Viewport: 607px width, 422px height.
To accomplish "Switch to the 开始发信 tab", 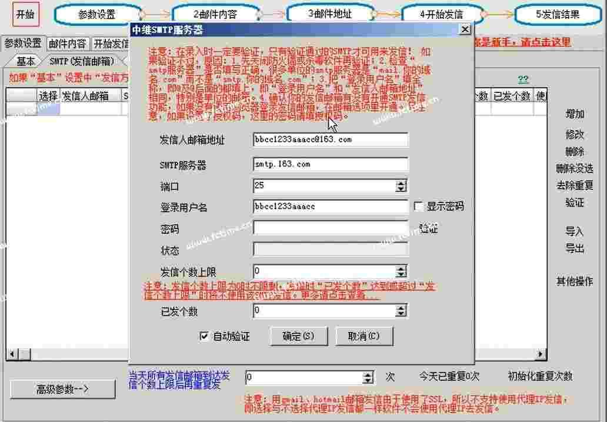I will [x=111, y=44].
